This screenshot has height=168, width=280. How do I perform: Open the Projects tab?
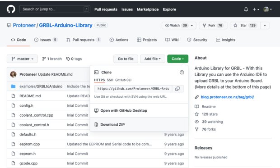[x=147, y=40]
